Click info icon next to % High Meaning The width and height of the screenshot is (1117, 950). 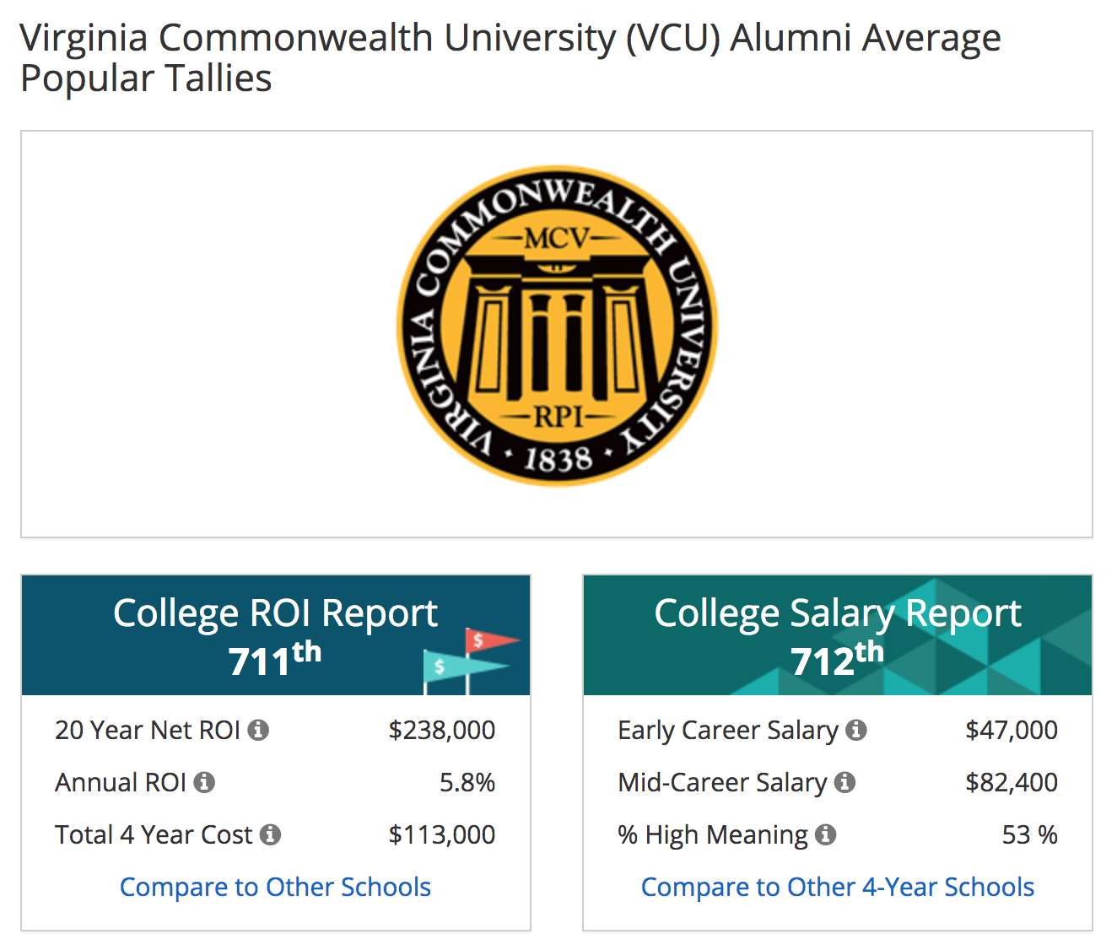(x=826, y=834)
